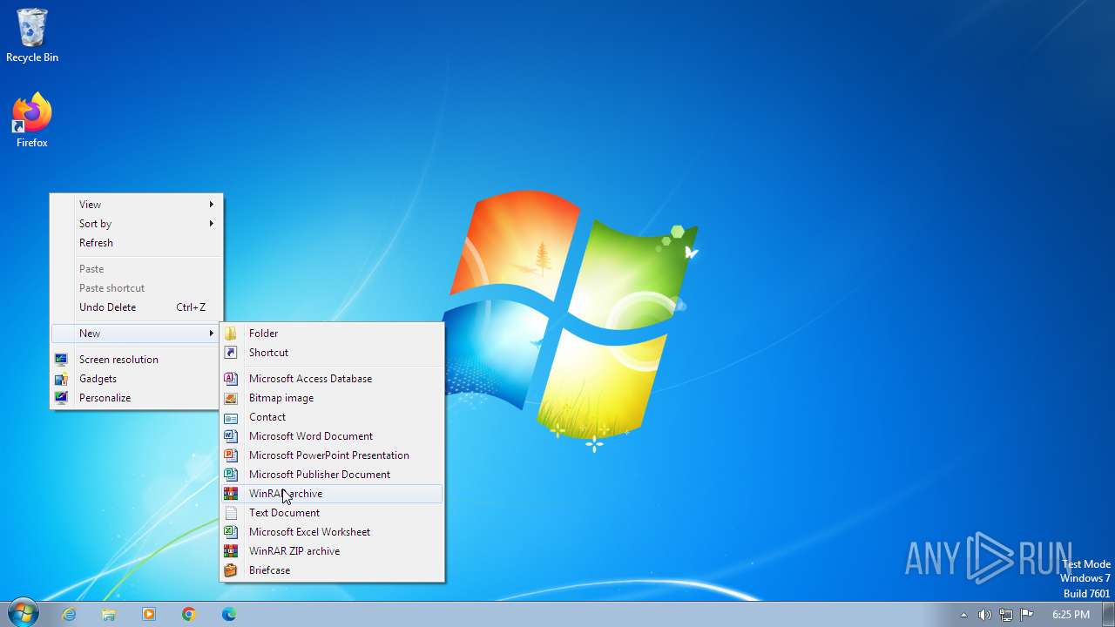Create new Microsoft Word Document

click(x=332, y=436)
